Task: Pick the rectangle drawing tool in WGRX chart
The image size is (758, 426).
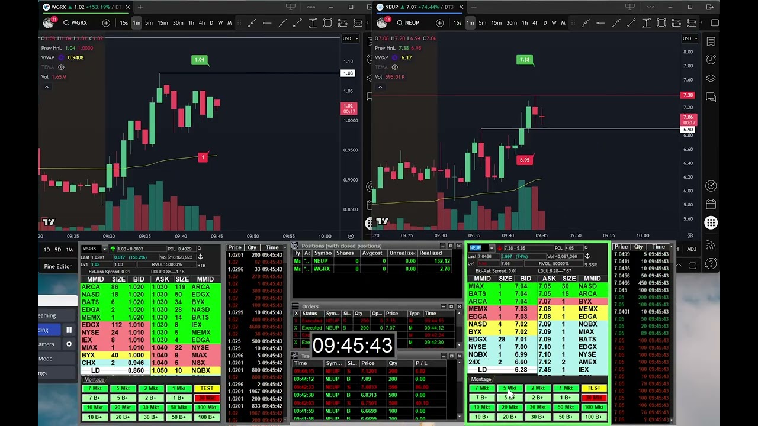Action: click(327, 23)
